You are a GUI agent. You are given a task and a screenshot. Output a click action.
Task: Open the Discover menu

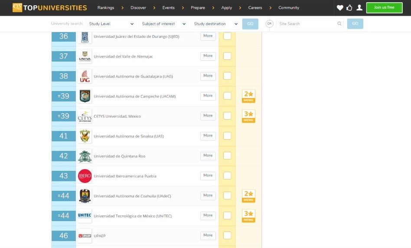coord(138,8)
